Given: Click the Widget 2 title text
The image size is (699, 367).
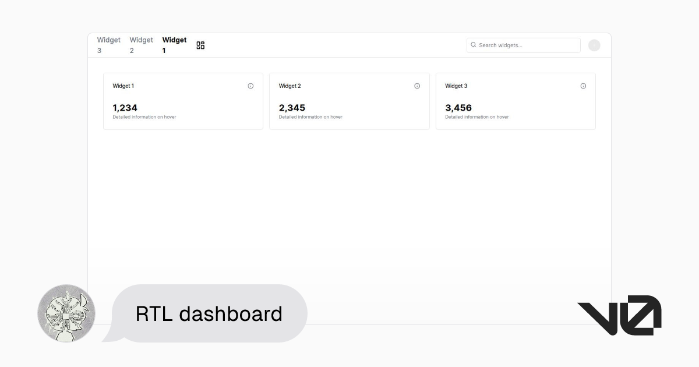Looking at the screenshot, I should click(x=290, y=86).
